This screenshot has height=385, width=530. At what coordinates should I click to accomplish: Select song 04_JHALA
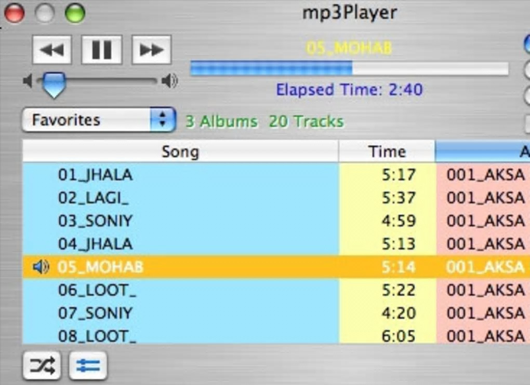pos(95,244)
